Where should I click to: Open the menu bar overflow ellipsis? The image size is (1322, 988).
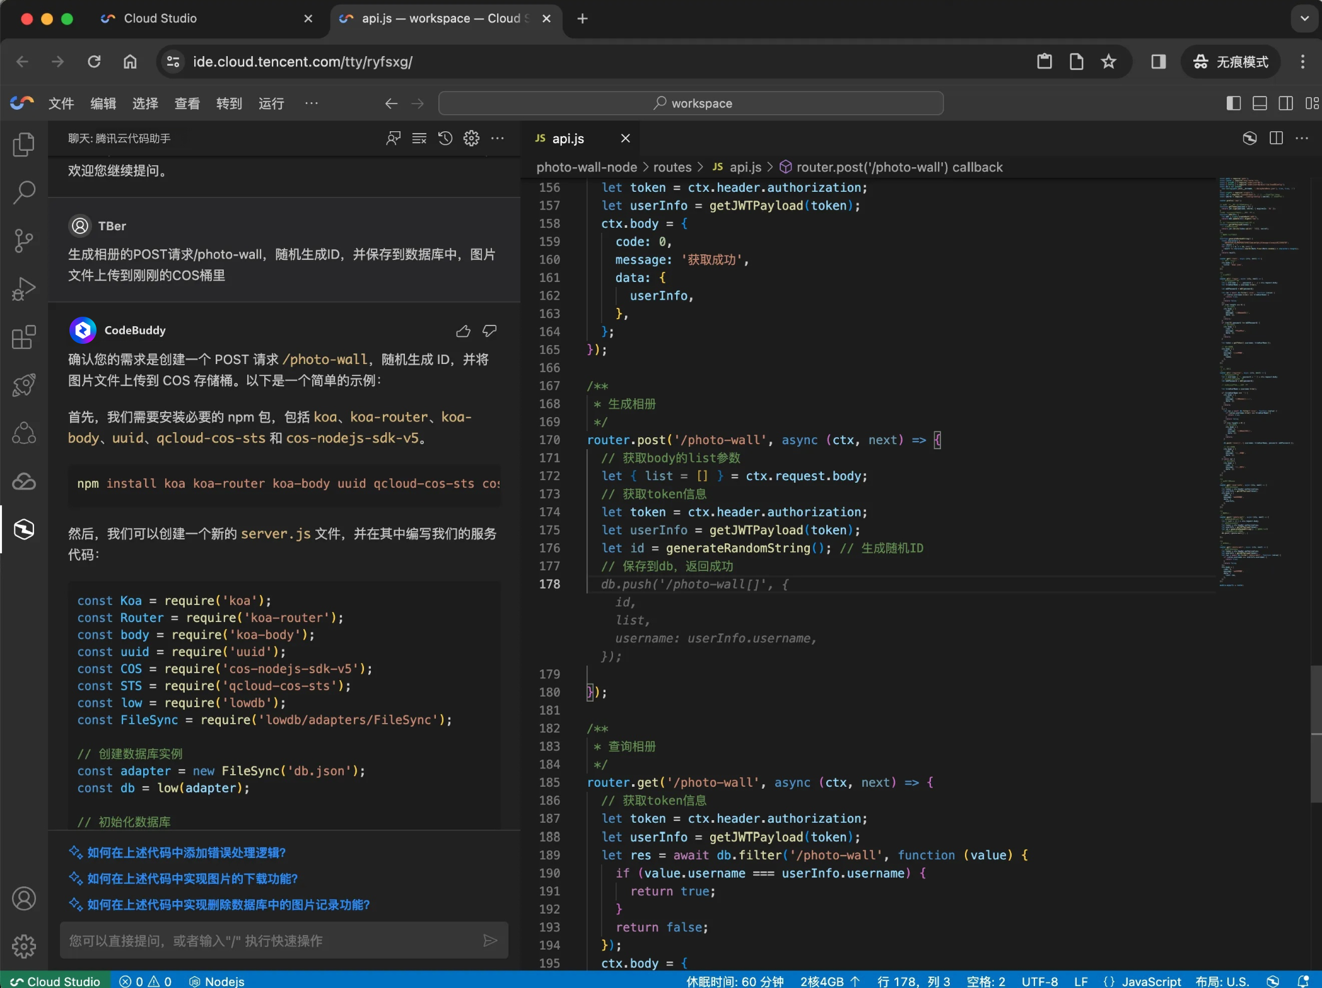[312, 103]
